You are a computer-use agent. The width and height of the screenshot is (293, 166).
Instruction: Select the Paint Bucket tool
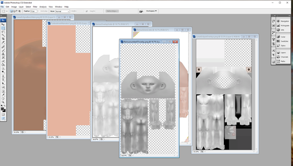point(3,64)
